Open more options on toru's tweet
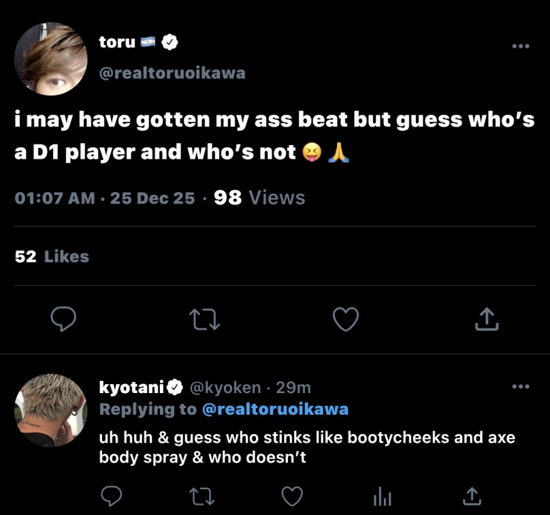Viewport: 550px width, 515px height. click(x=521, y=46)
